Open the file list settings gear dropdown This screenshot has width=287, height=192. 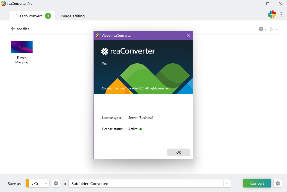pos(263,29)
